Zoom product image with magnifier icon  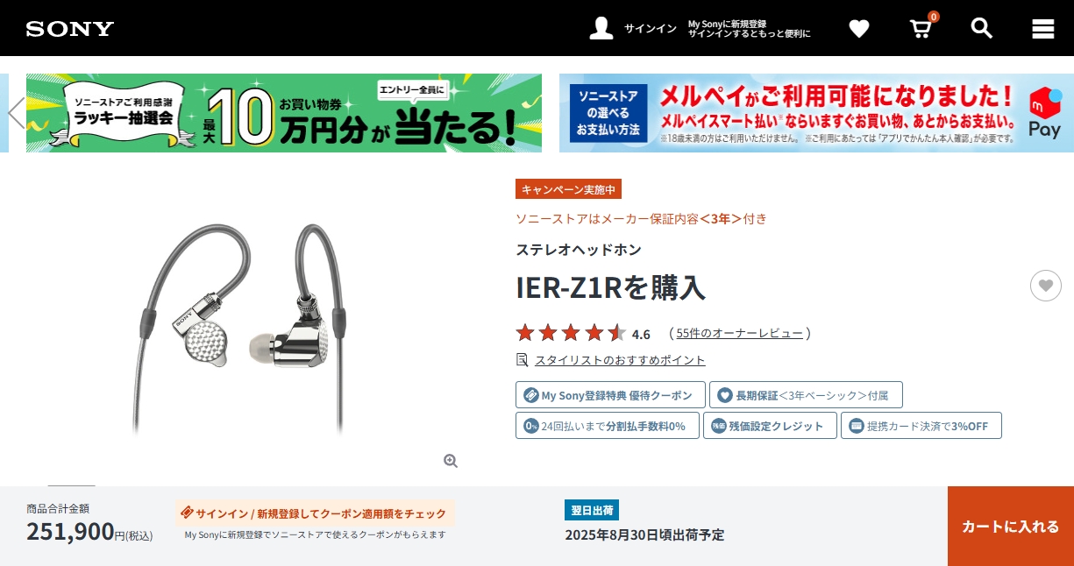[x=451, y=461]
